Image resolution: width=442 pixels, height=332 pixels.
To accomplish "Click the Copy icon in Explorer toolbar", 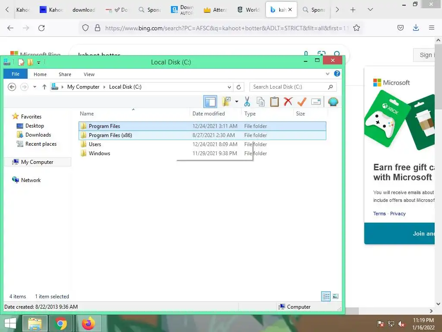I will (260, 102).
